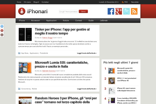The height and width of the screenshot is (104, 156).
Task: Open the Produttività category link
Action: pyautogui.click(x=44, y=53)
